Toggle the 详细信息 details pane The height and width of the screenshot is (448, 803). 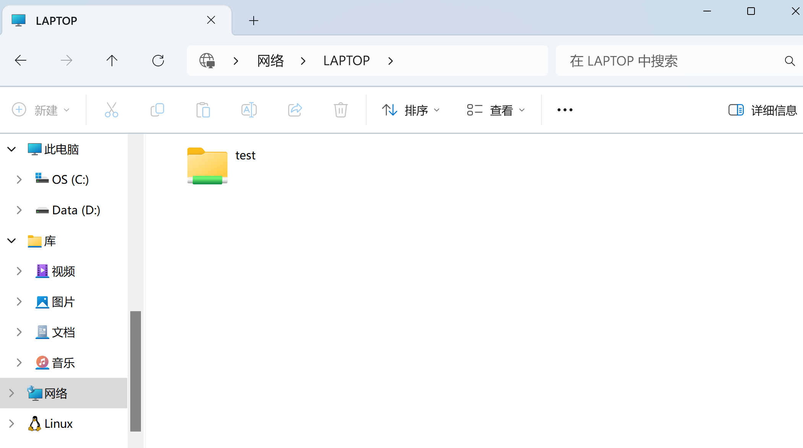(762, 110)
